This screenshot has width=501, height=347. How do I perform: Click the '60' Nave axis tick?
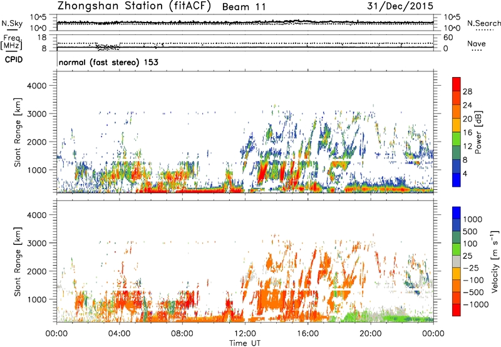click(448, 38)
